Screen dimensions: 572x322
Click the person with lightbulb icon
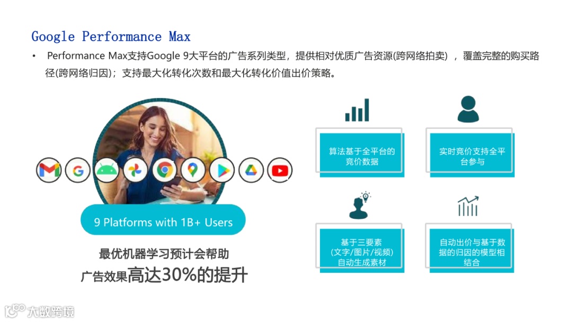pyautogui.click(x=360, y=205)
